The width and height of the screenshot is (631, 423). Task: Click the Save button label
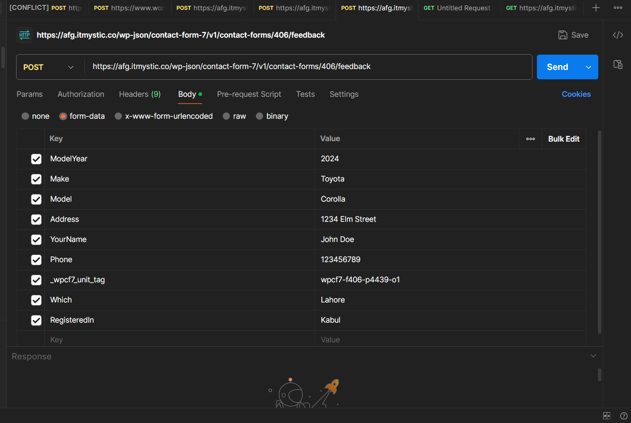[x=580, y=35]
